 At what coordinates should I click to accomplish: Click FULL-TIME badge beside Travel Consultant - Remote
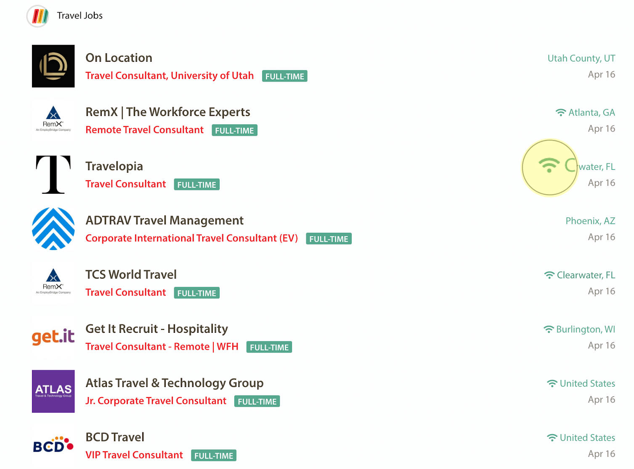pos(269,347)
